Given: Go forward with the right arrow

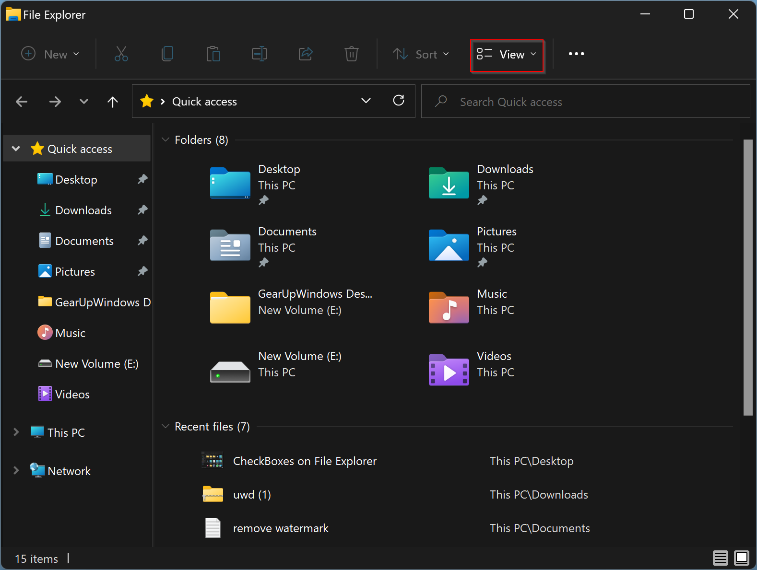Looking at the screenshot, I should (55, 101).
